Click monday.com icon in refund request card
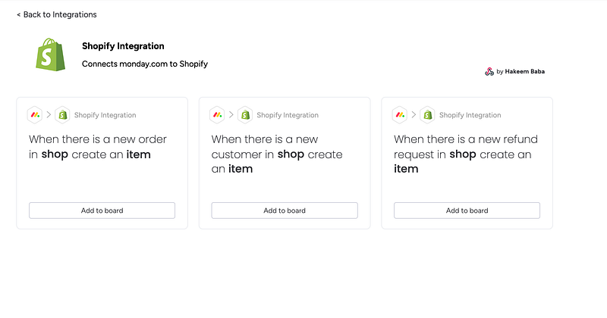The image size is (607, 318). (400, 115)
